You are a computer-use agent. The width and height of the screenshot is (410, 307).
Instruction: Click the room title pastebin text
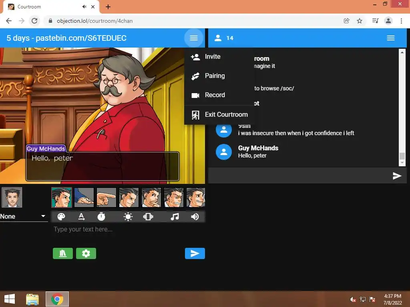(x=66, y=38)
